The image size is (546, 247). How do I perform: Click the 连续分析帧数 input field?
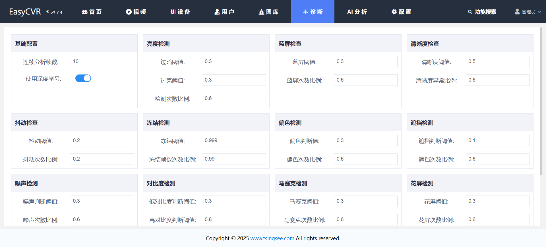click(x=102, y=62)
